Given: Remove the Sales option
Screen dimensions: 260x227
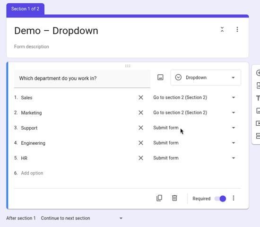Looking at the screenshot, I should (x=141, y=97).
